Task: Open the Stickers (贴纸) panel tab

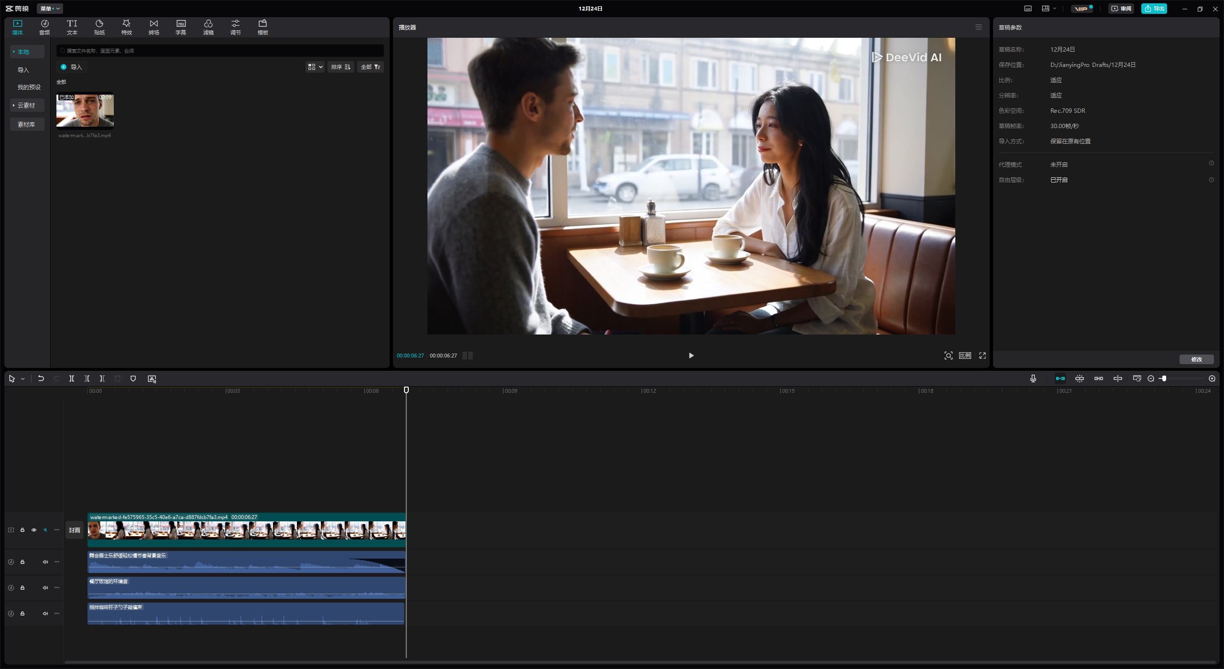Action: (99, 27)
